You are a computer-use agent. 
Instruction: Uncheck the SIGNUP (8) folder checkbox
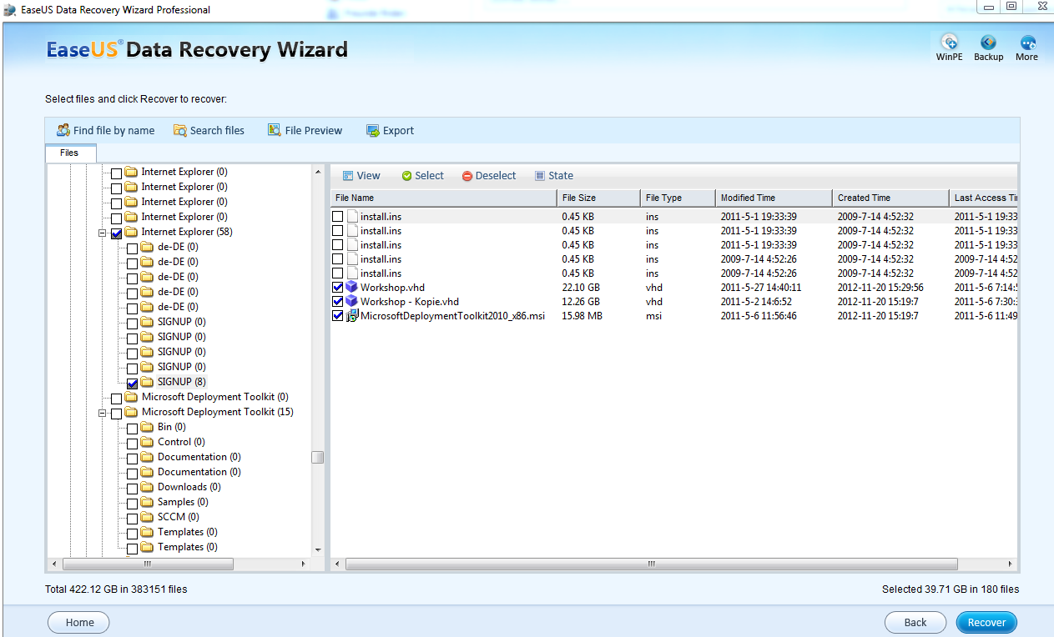click(x=133, y=383)
